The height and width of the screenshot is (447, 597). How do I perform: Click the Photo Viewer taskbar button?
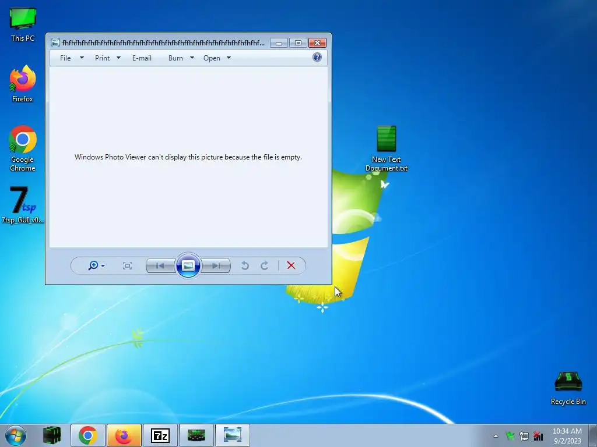point(232,435)
